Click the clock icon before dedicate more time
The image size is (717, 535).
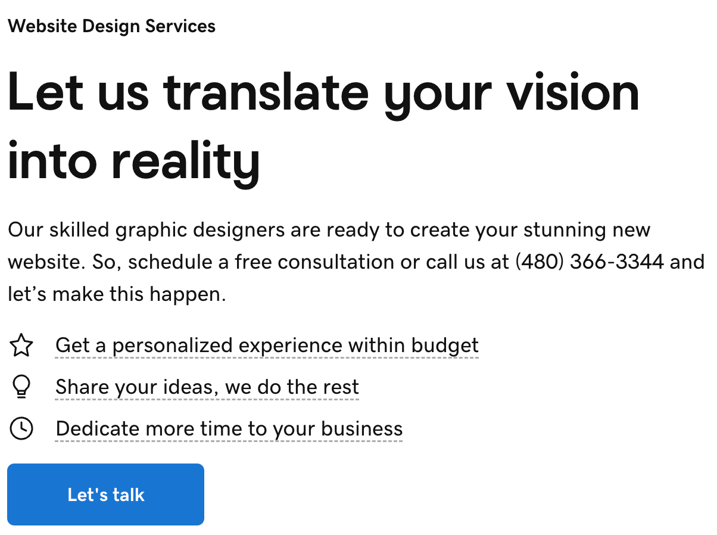[x=21, y=428]
